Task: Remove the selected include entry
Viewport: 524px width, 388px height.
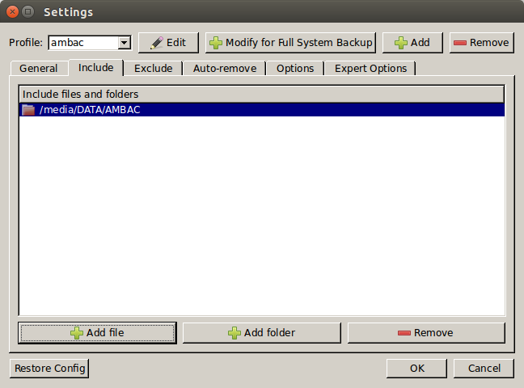Action: point(426,333)
